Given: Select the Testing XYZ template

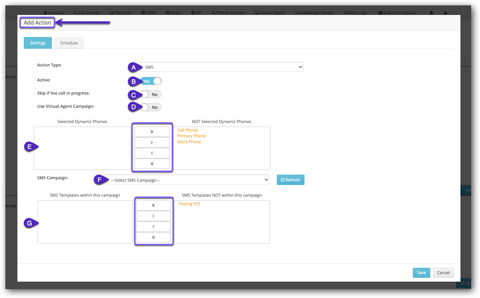Looking at the screenshot, I should tap(189, 204).
